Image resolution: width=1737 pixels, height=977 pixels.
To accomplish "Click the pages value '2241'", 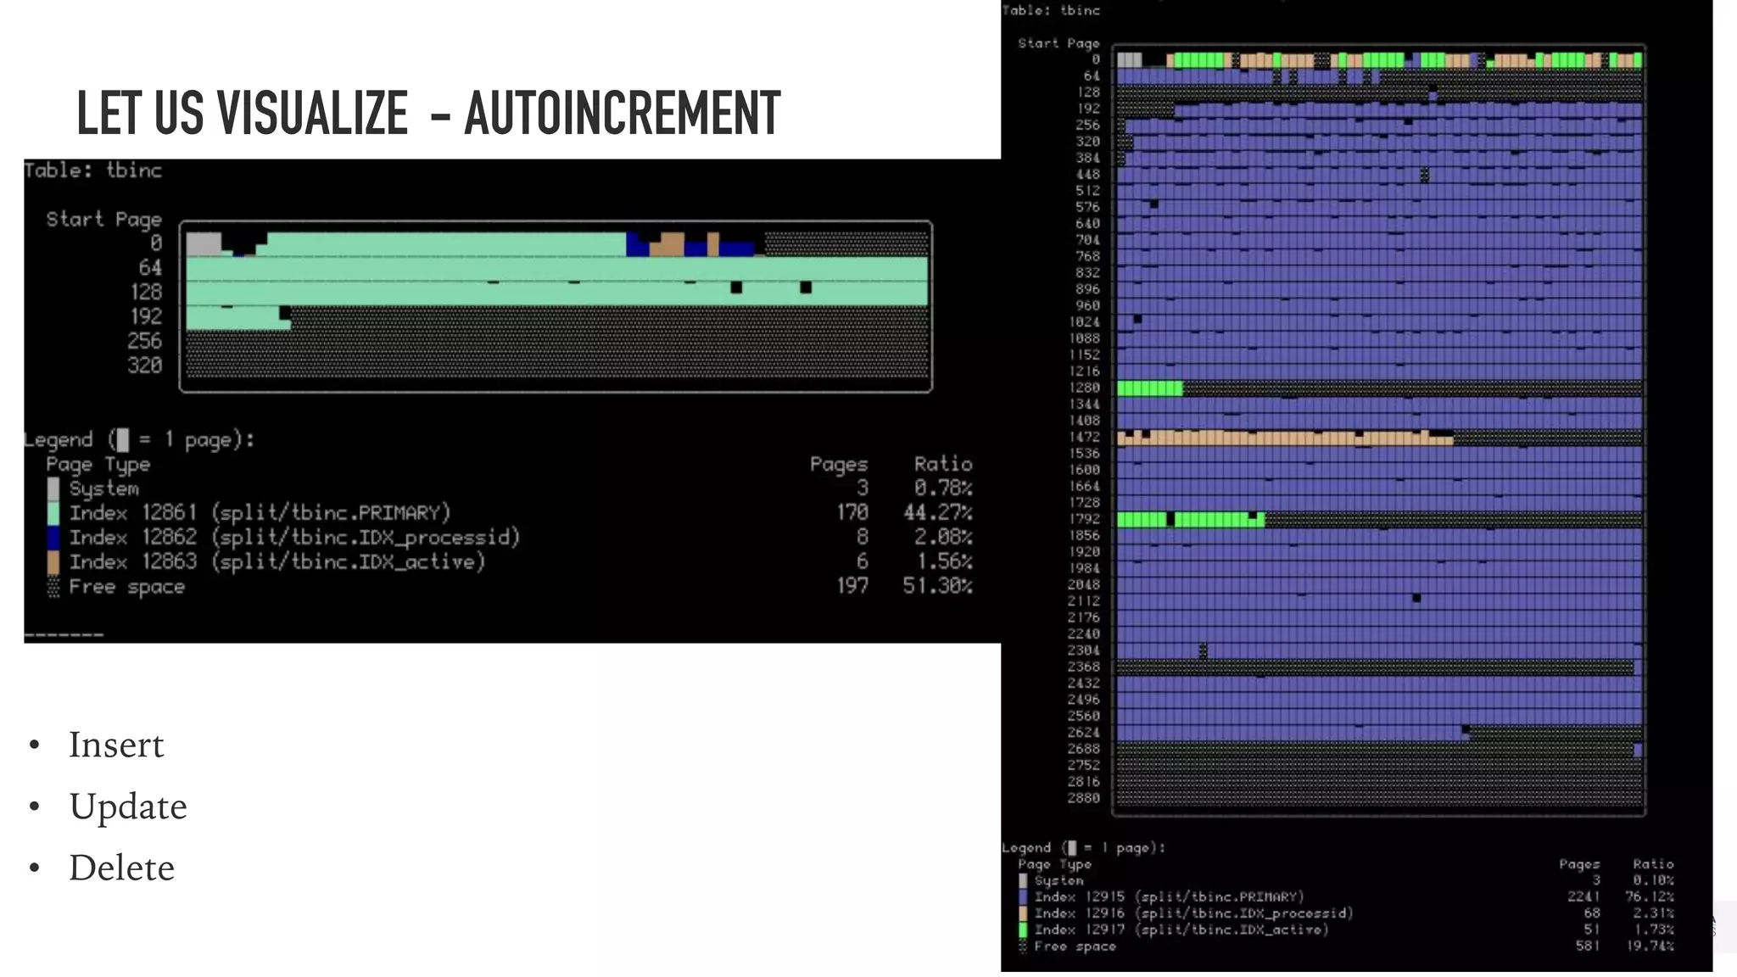I will (1584, 897).
